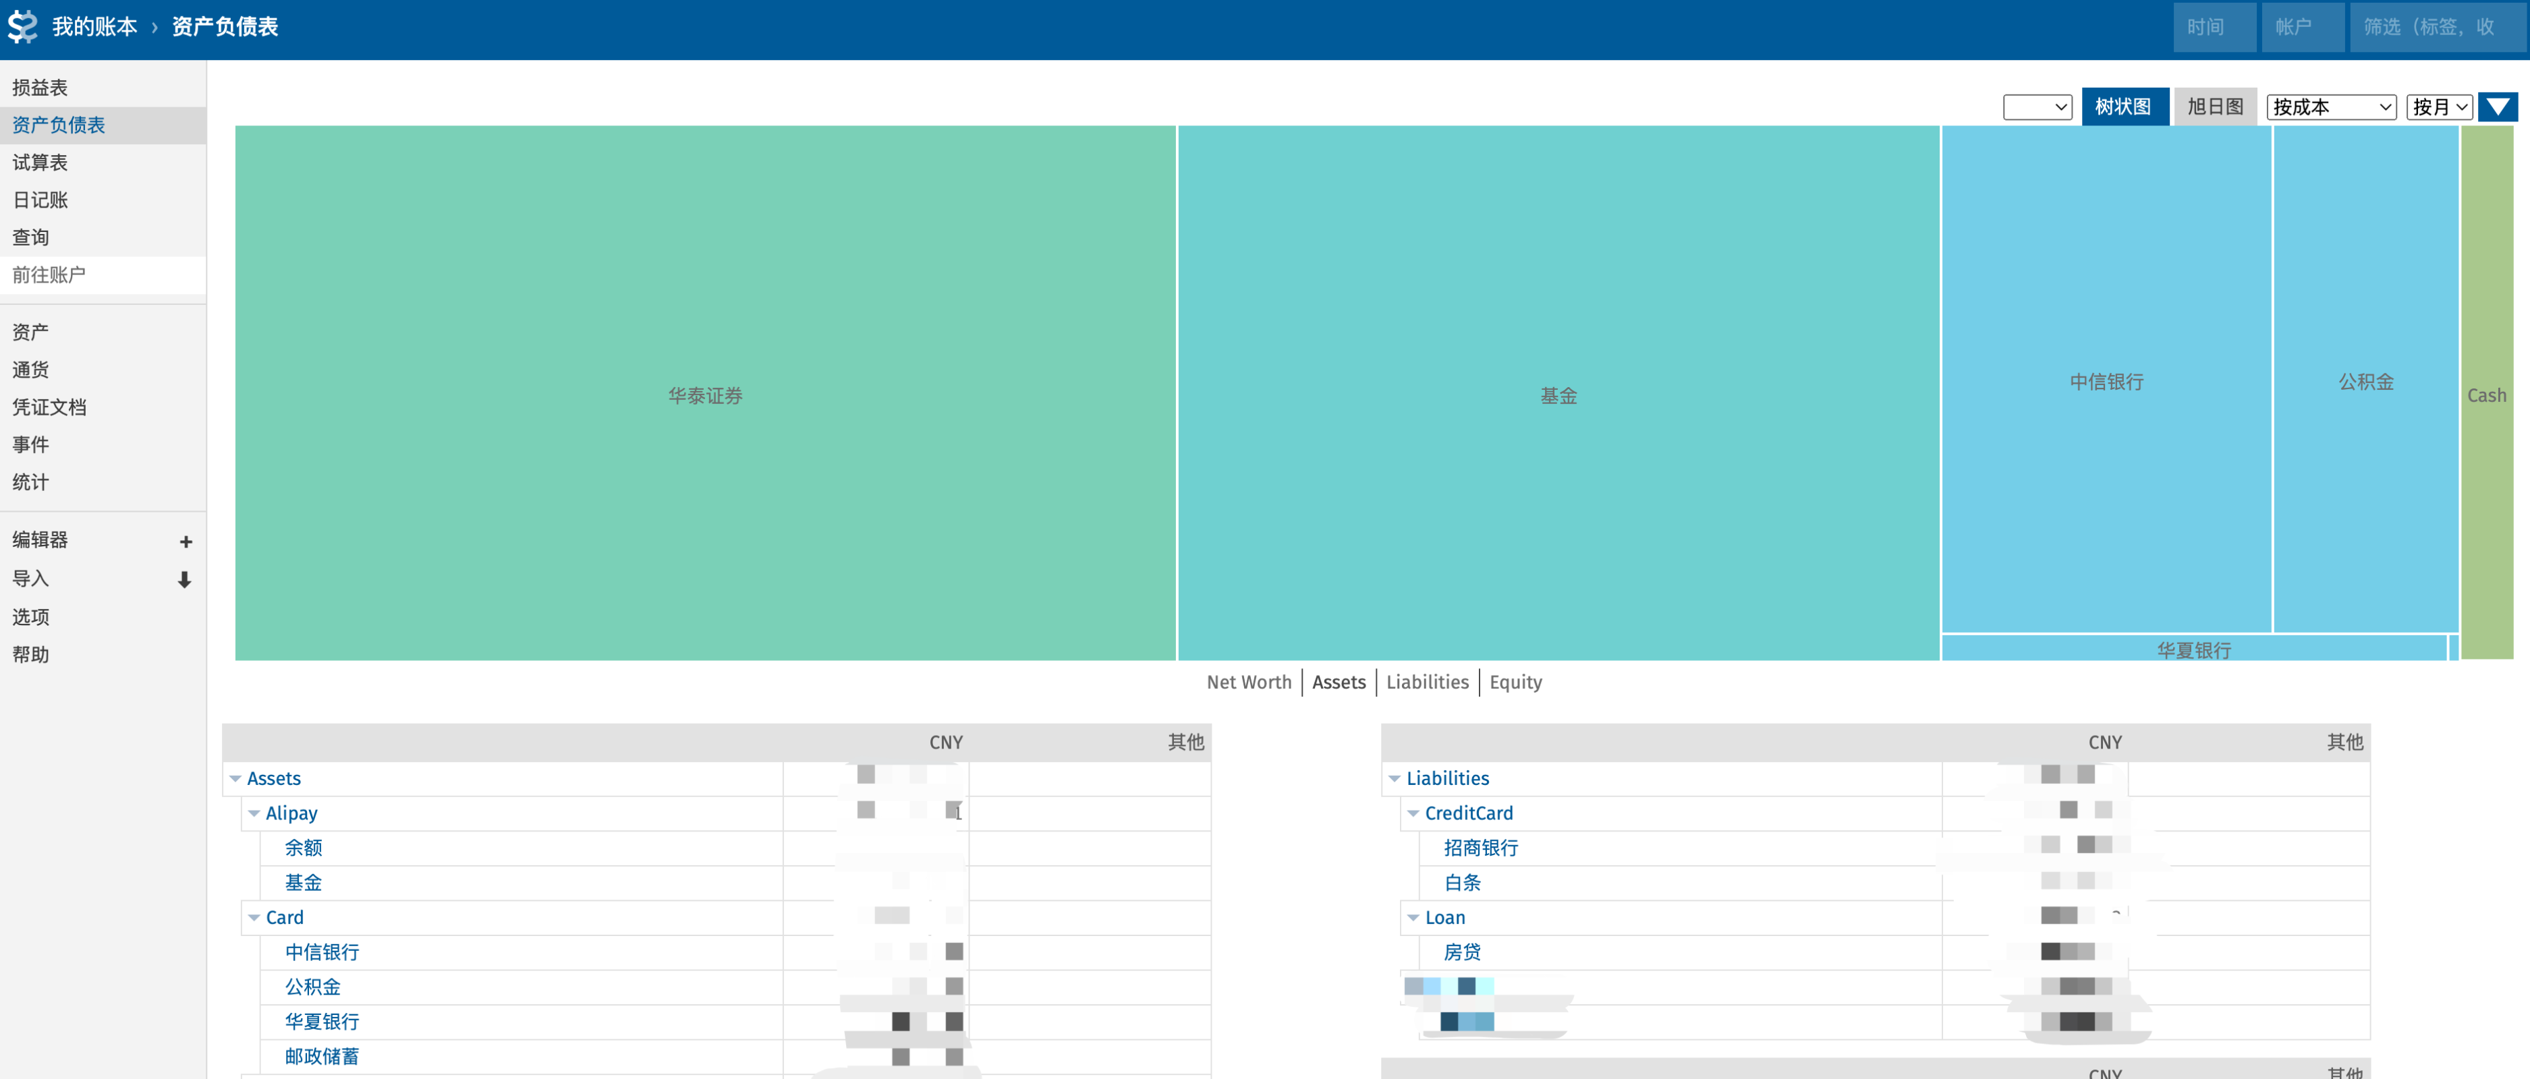Open the 中信银行 account link
The width and height of the screenshot is (2530, 1079).
click(322, 952)
